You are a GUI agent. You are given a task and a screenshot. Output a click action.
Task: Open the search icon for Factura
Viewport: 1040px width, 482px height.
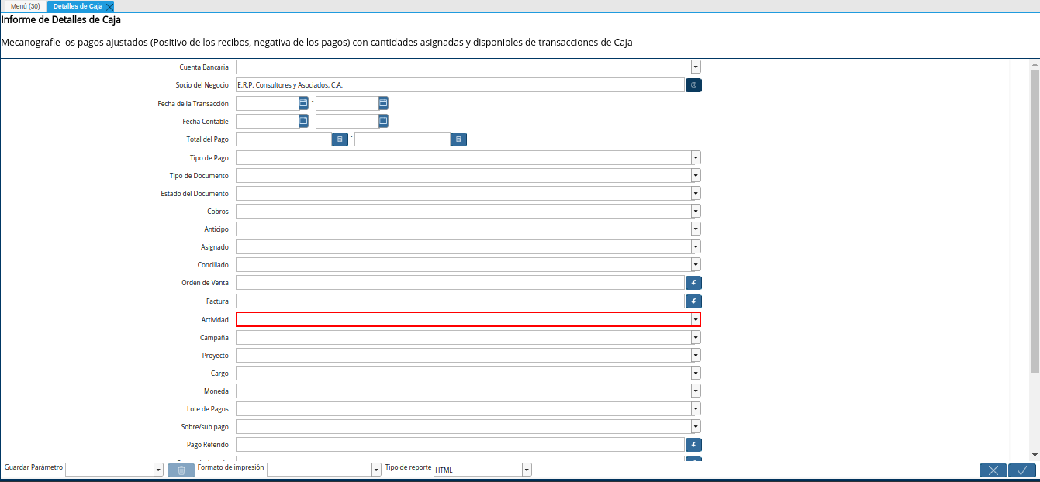point(693,301)
